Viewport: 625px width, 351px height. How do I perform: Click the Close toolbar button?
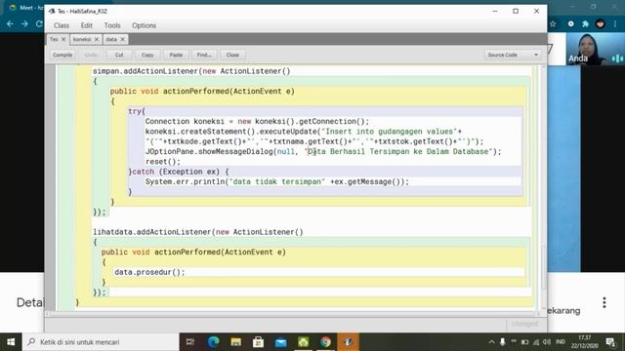(x=232, y=55)
